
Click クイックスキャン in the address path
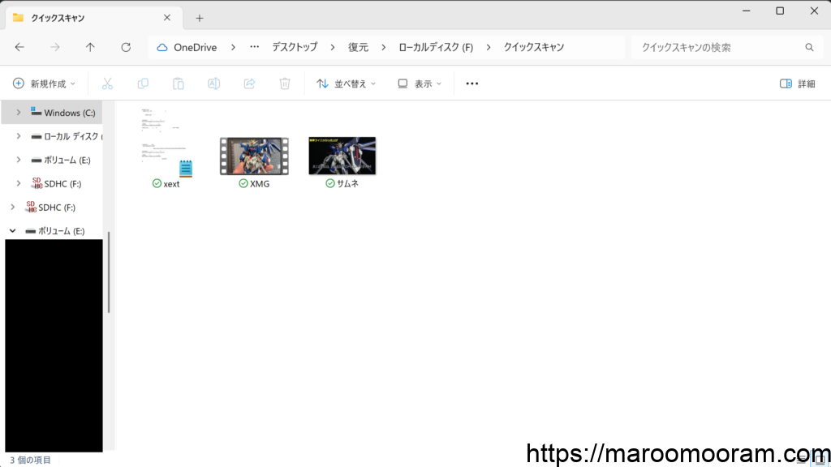click(x=534, y=47)
